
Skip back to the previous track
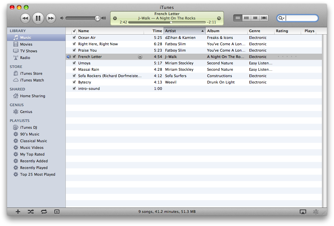(x=26, y=18)
